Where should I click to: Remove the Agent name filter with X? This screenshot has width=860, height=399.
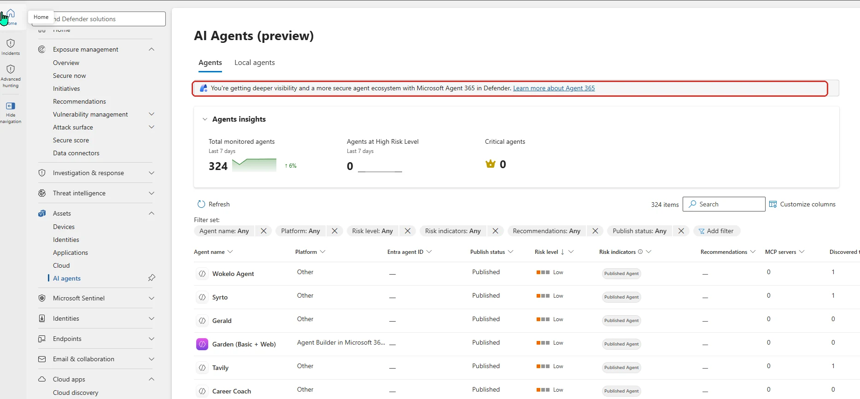[263, 231]
